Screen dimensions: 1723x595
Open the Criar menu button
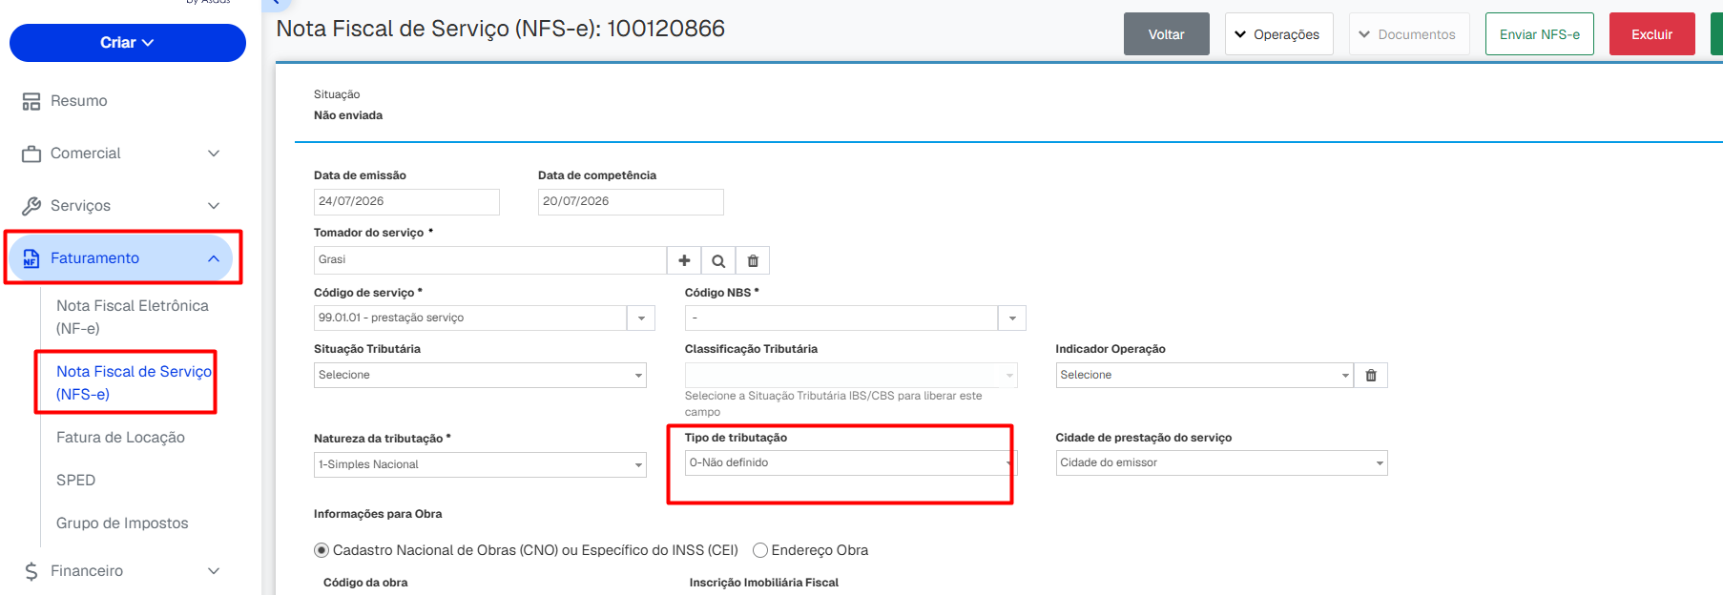[128, 43]
